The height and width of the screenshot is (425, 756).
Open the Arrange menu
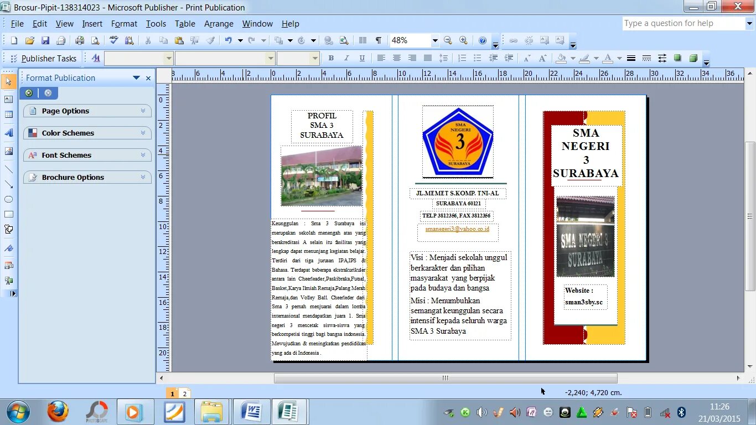(219, 24)
